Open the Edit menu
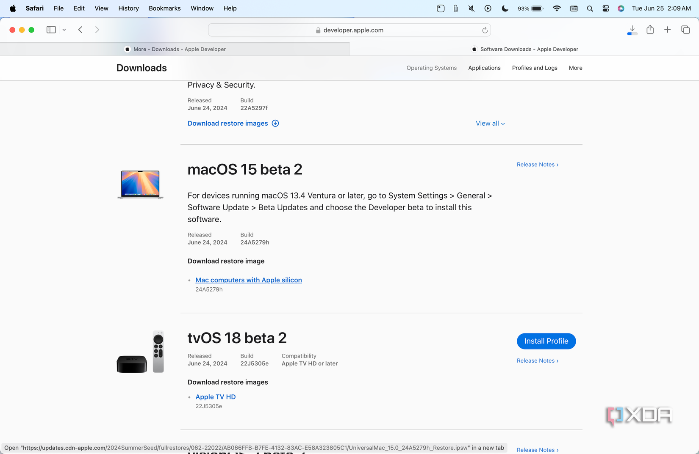Screen dimensions: 699x454 (x=79, y=8)
